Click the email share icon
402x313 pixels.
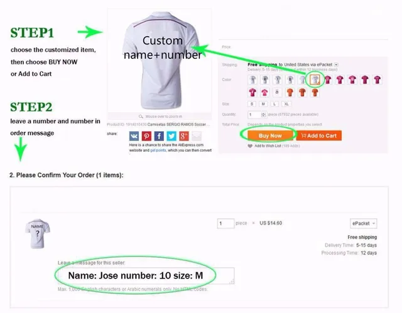pyautogui.click(x=197, y=136)
